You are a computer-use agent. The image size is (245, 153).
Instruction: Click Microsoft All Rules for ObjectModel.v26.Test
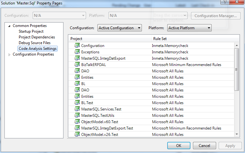(168, 135)
